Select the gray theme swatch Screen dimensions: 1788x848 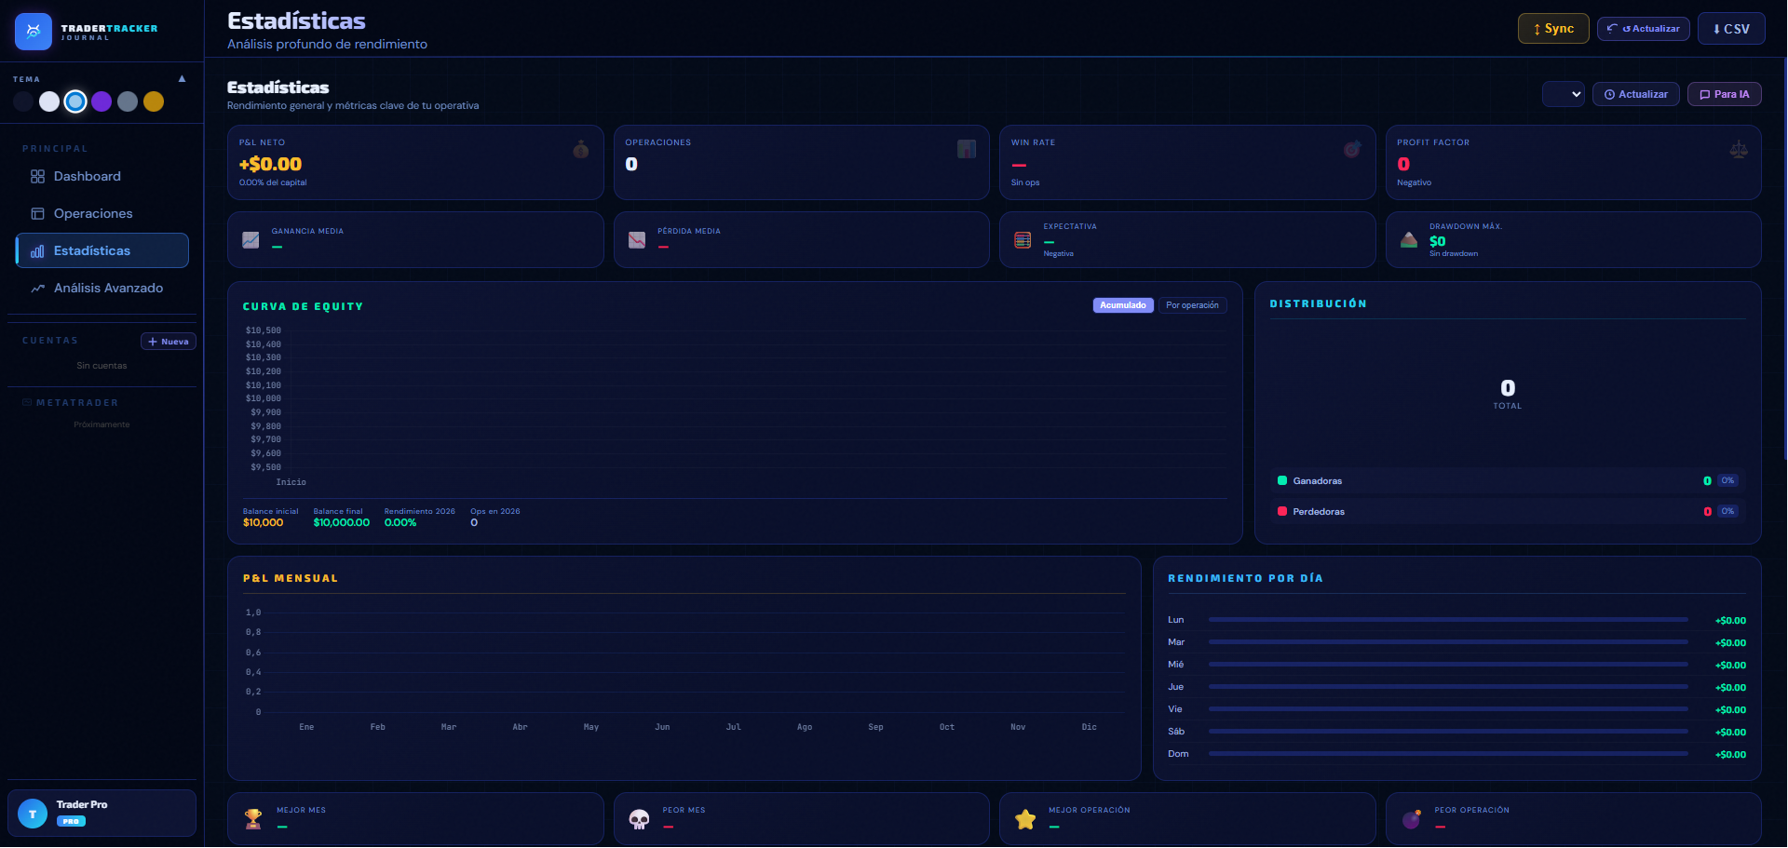tap(128, 101)
